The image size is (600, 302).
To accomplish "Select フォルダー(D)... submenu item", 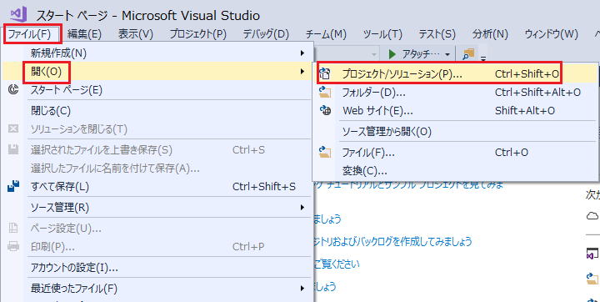I will pyautogui.click(x=455, y=92).
